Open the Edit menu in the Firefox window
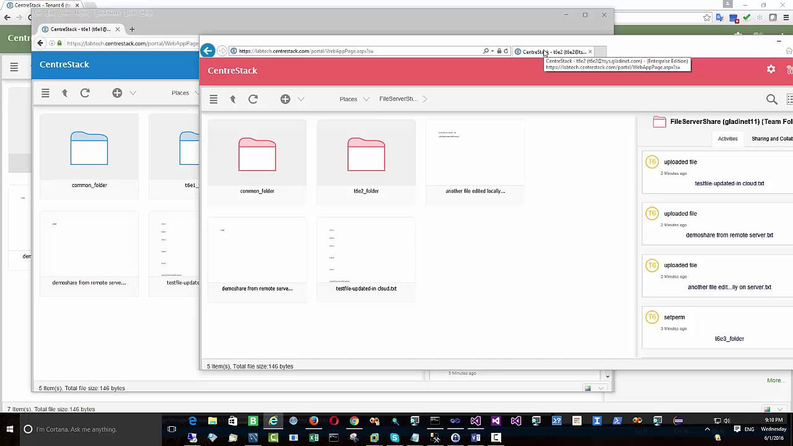 (50, 12)
